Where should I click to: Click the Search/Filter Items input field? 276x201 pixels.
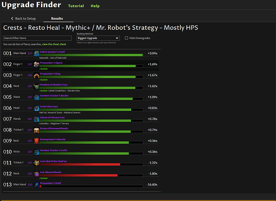pos(37,38)
